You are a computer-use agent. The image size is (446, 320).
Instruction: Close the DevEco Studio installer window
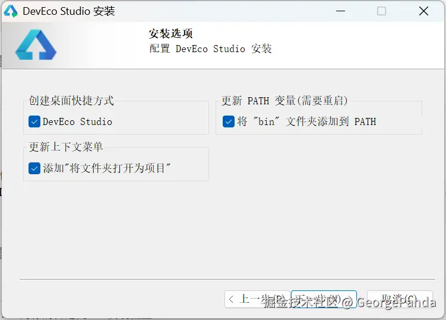coord(423,11)
